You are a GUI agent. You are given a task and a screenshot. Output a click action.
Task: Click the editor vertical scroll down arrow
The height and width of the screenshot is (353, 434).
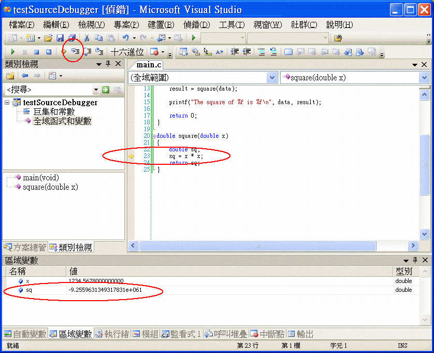tap(424, 234)
